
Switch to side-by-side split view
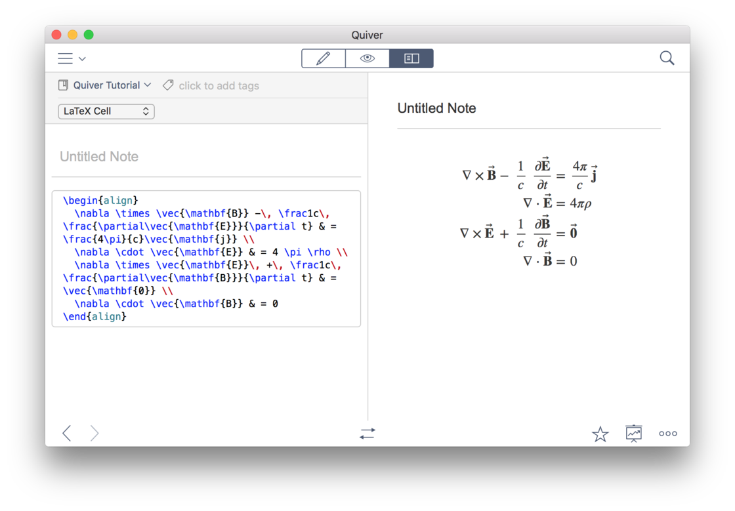[x=411, y=58]
